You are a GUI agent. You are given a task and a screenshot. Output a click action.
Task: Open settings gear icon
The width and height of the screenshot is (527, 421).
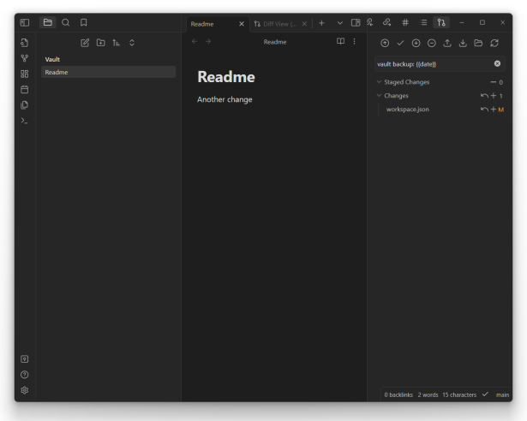click(x=25, y=390)
